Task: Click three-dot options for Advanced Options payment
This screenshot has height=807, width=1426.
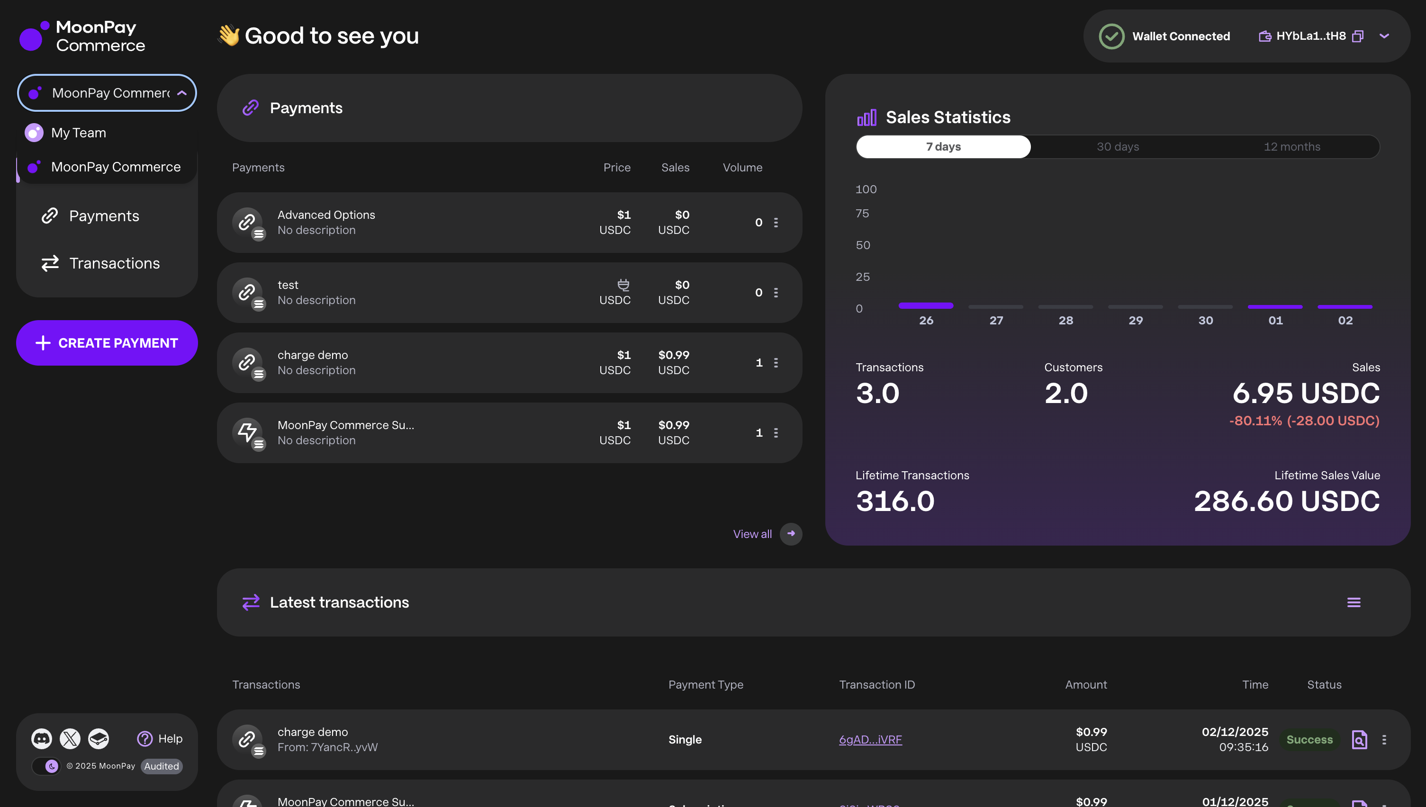Action: tap(776, 222)
